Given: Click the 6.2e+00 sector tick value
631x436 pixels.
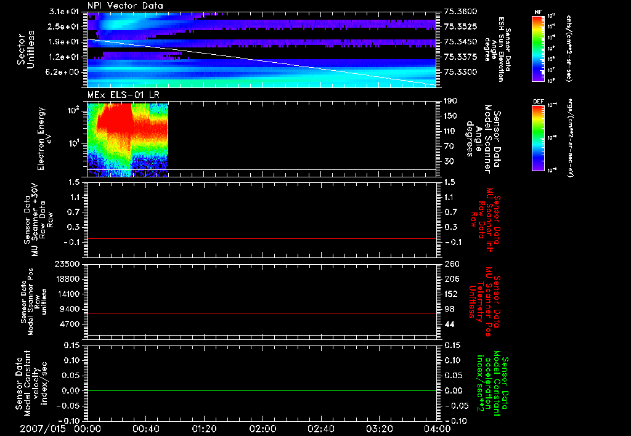Looking at the screenshot, I should click(x=63, y=72).
